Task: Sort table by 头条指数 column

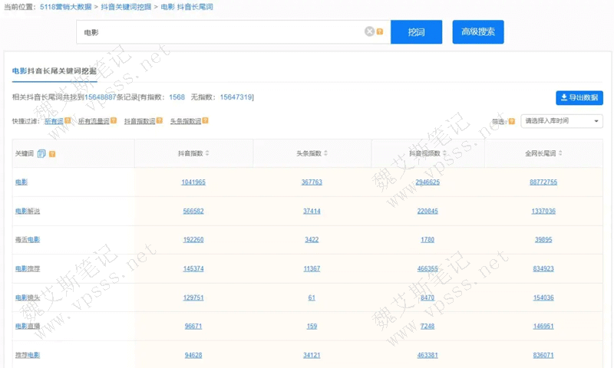Action: pyautogui.click(x=325, y=153)
